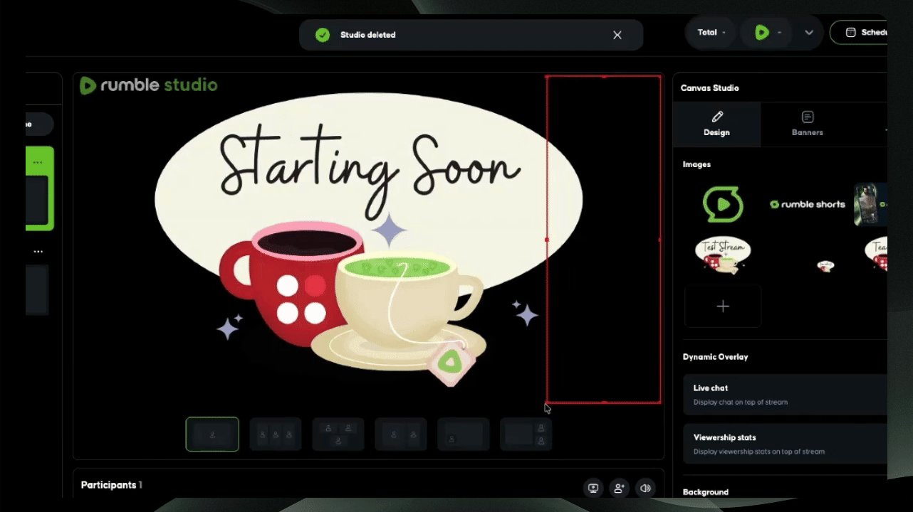Click the green checkmark in the notification

[x=323, y=35]
